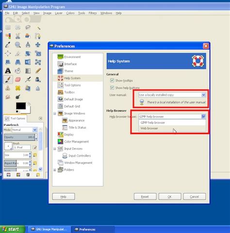Select the Shear tool
This screenshot has height=233, width=230.
click(x=8, y=62)
